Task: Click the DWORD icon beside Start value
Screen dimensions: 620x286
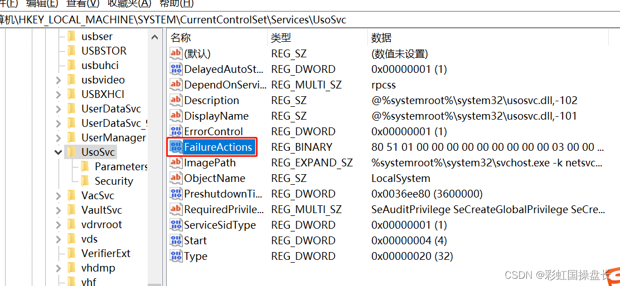Action: pos(176,240)
